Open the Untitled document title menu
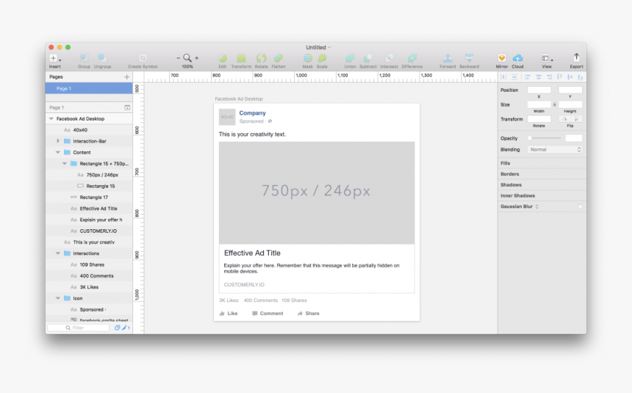This screenshot has height=393, width=632. coord(318,47)
